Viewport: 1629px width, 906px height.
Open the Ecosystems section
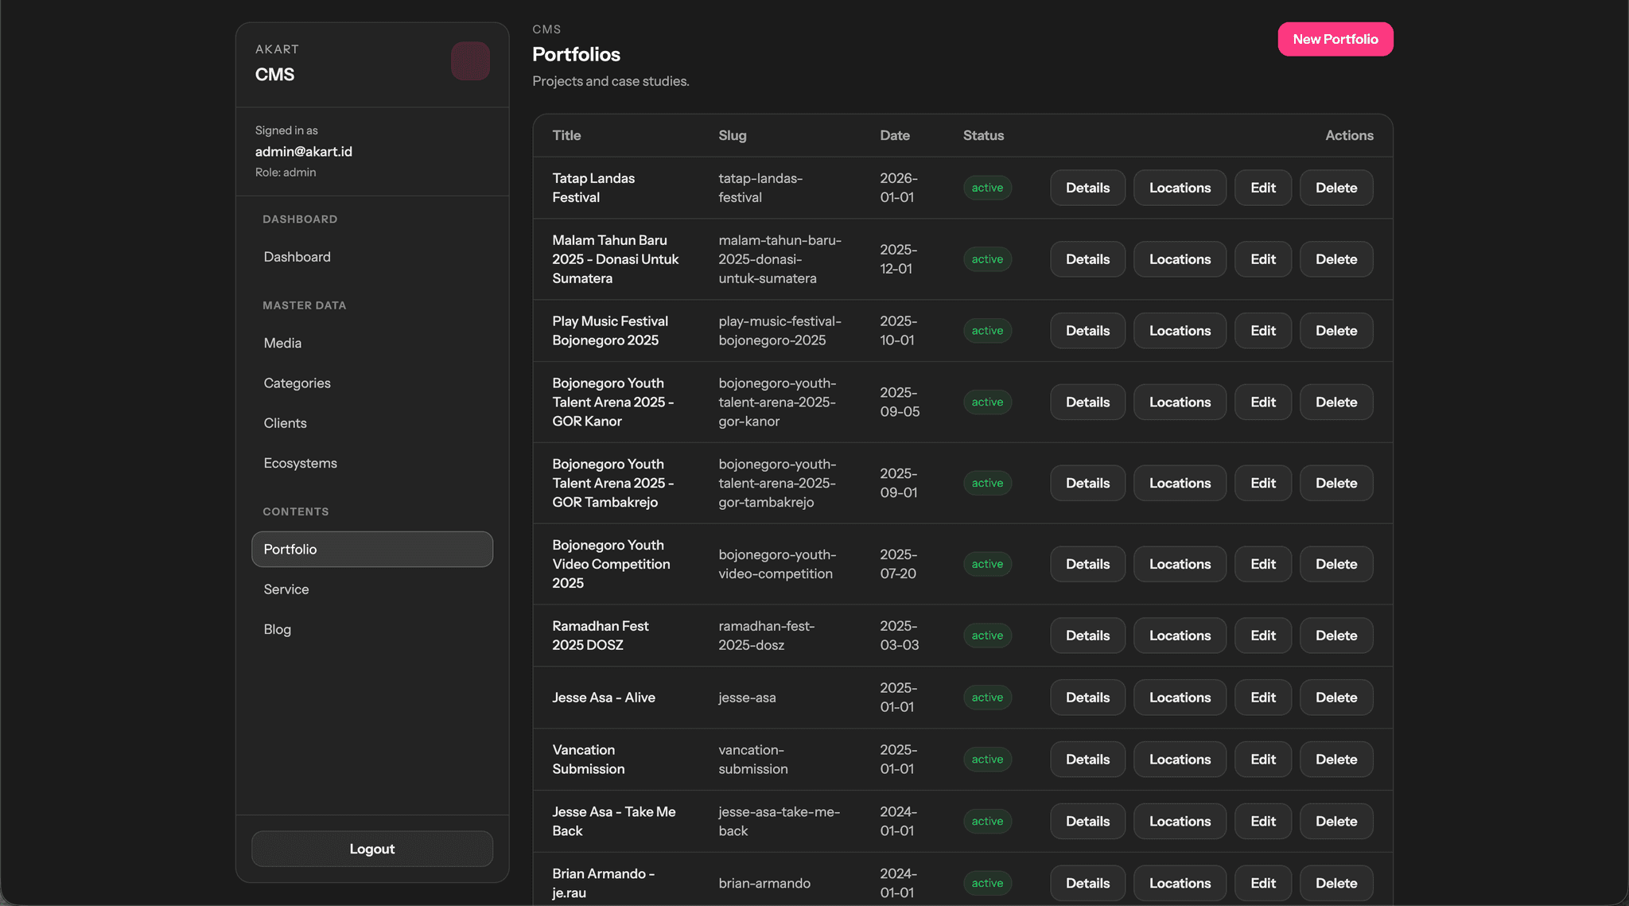click(300, 463)
